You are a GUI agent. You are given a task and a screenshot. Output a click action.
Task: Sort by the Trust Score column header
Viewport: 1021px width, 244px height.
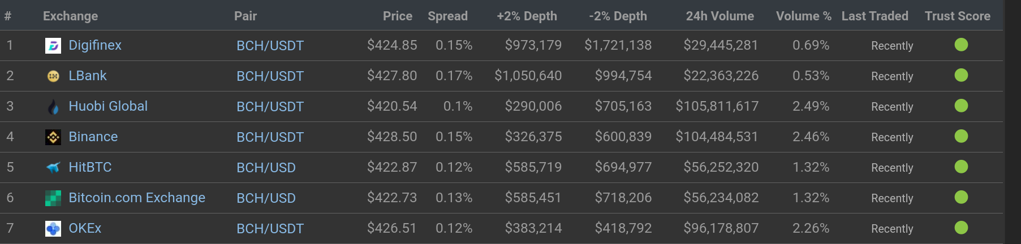click(x=958, y=16)
